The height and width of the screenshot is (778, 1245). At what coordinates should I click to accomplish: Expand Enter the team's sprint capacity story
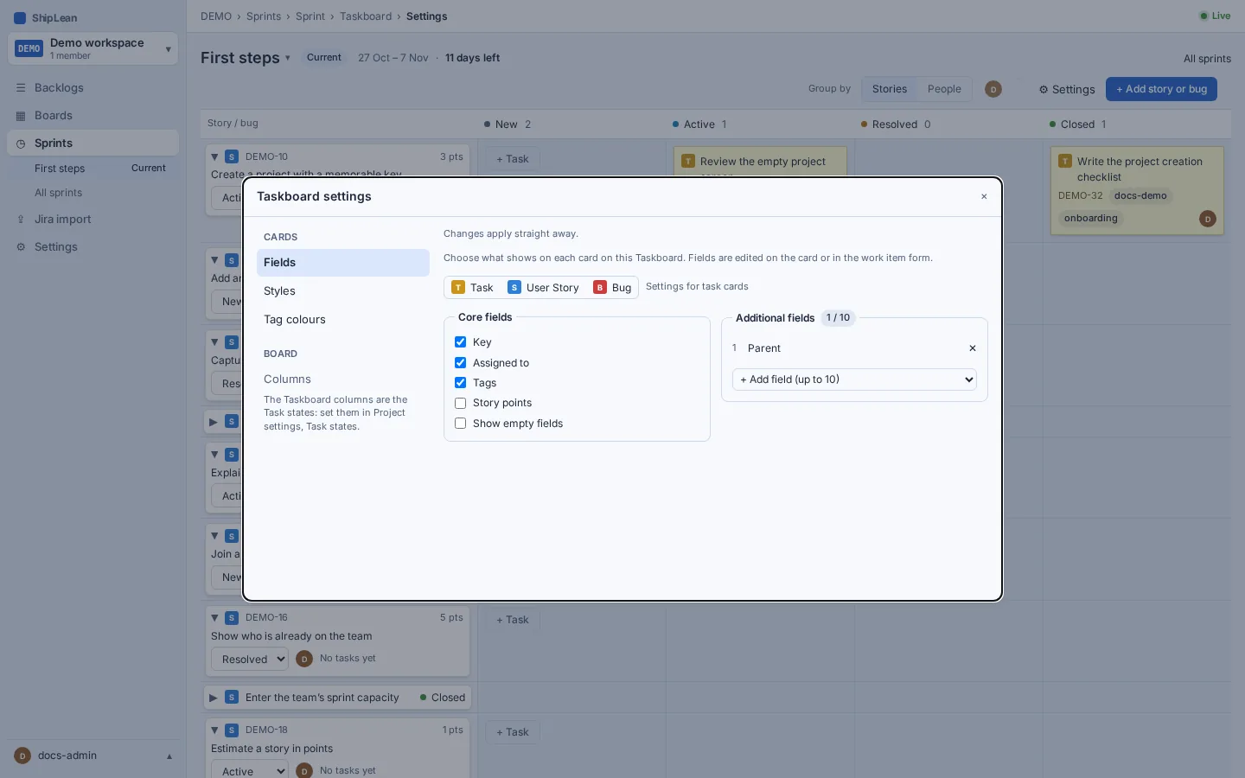point(214,698)
